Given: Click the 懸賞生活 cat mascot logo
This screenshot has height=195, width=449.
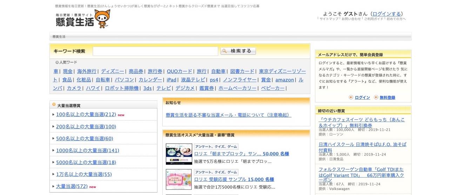Looking at the screenshot, I should tap(83, 19).
